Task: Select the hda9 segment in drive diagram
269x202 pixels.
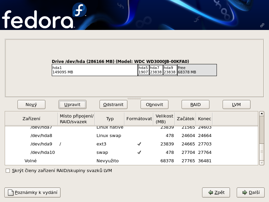Action: click(170, 70)
